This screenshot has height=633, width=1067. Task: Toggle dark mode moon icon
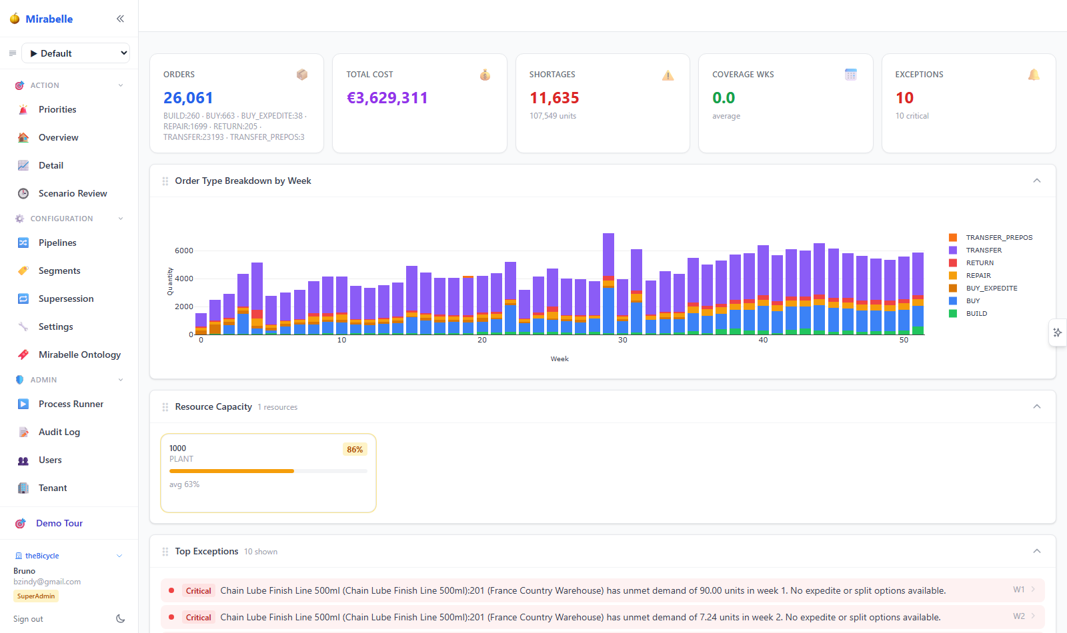(x=121, y=619)
